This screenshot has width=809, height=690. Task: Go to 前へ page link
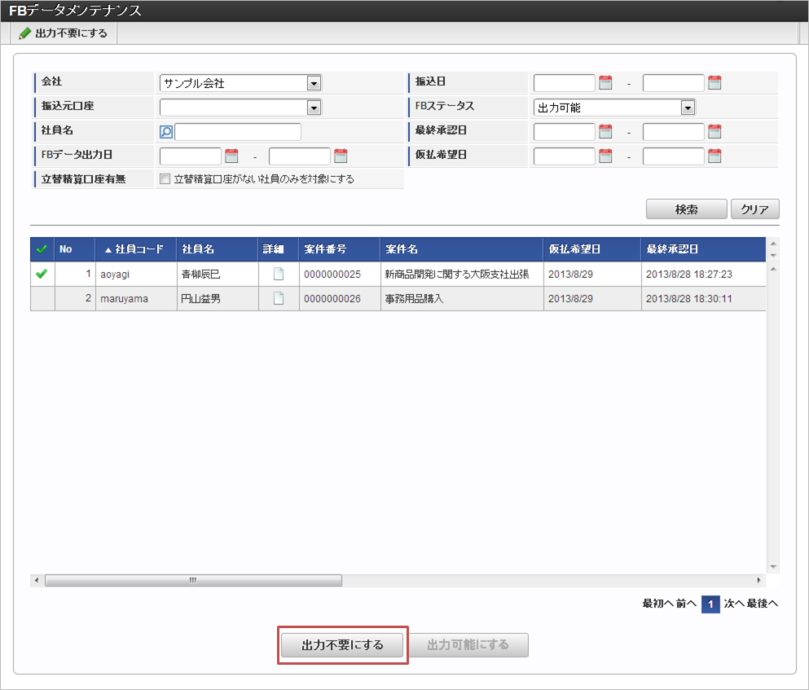point(686,604)
